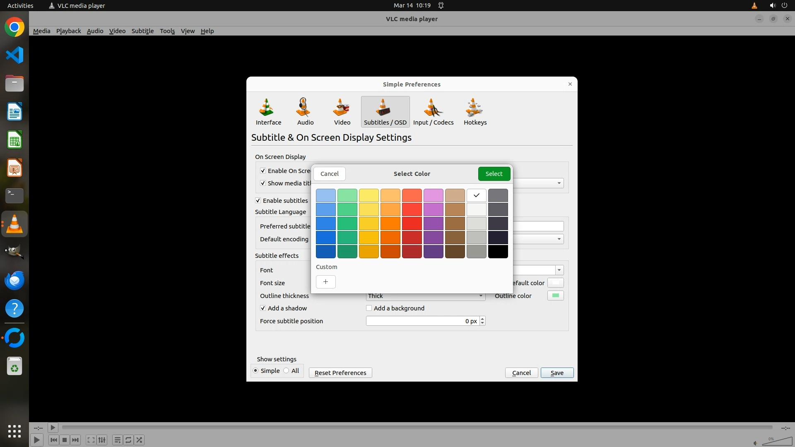Click the fullscreen toggle icon

click(91, 440)
